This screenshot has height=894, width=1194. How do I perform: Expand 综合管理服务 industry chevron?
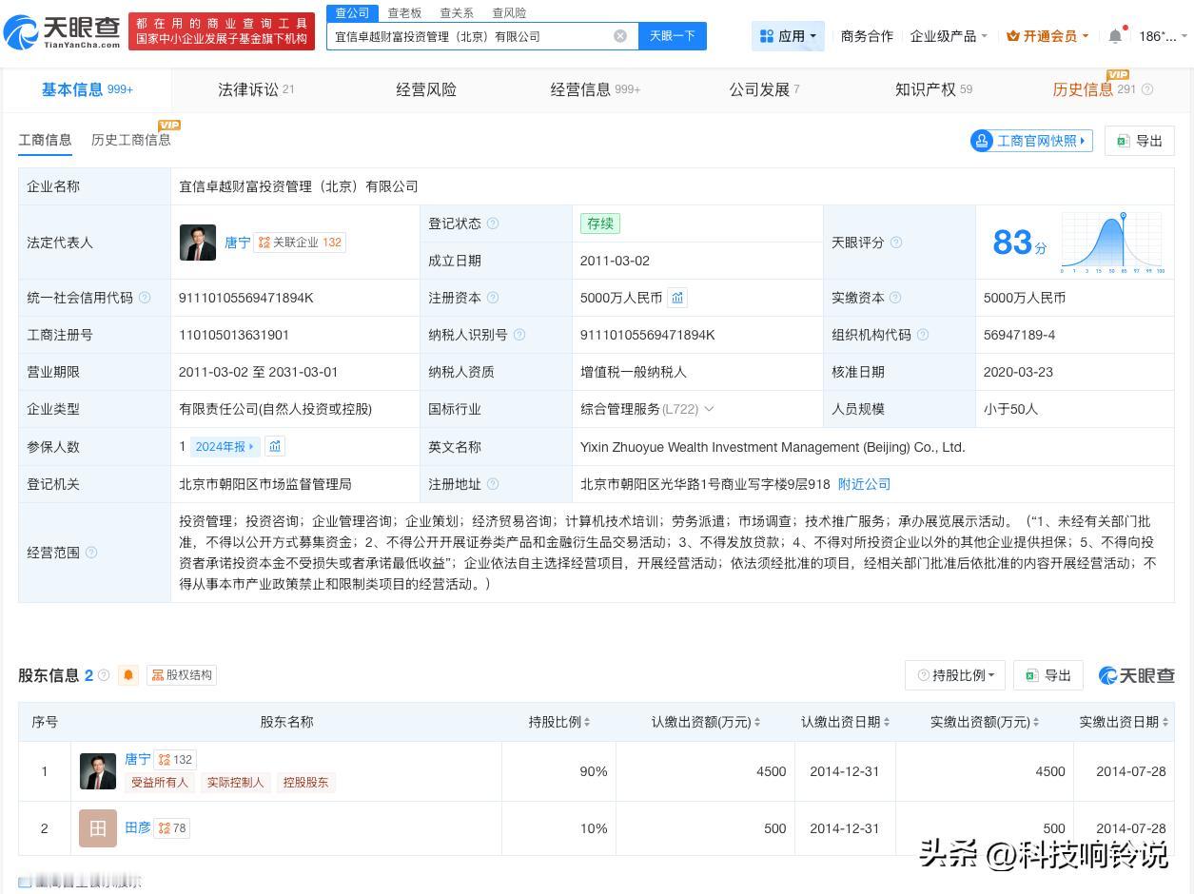coord(709,409)
